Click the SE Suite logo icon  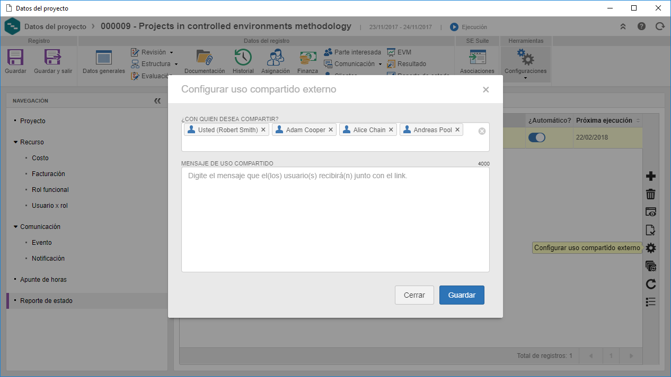coord(12,26)
